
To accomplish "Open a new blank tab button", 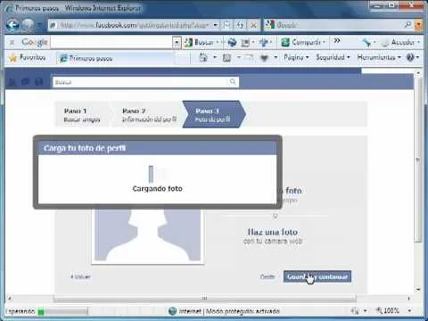I will (x=181, y=58).
